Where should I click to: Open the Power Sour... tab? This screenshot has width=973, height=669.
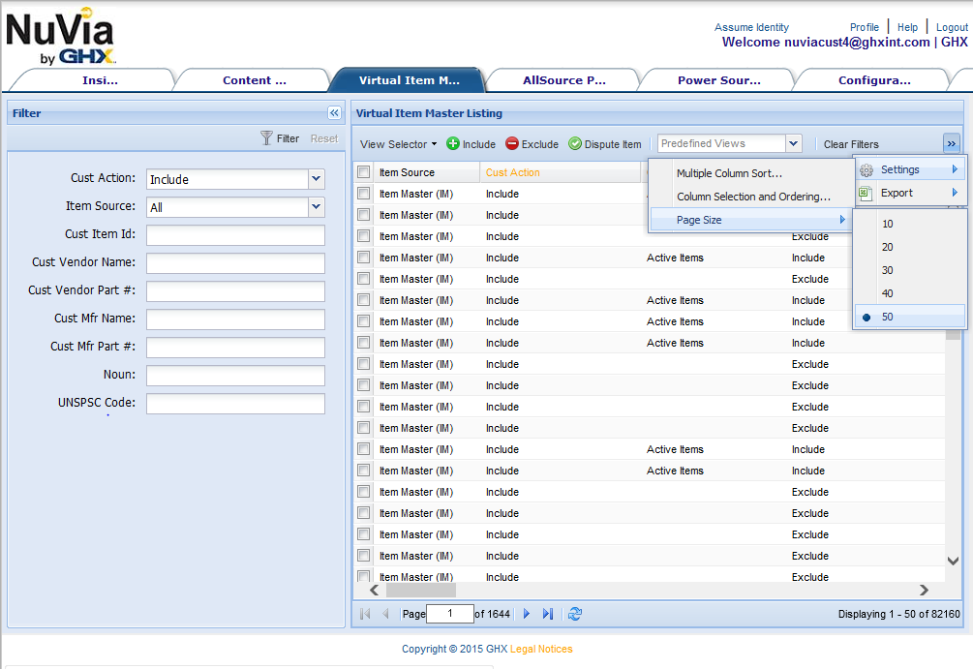718,80
